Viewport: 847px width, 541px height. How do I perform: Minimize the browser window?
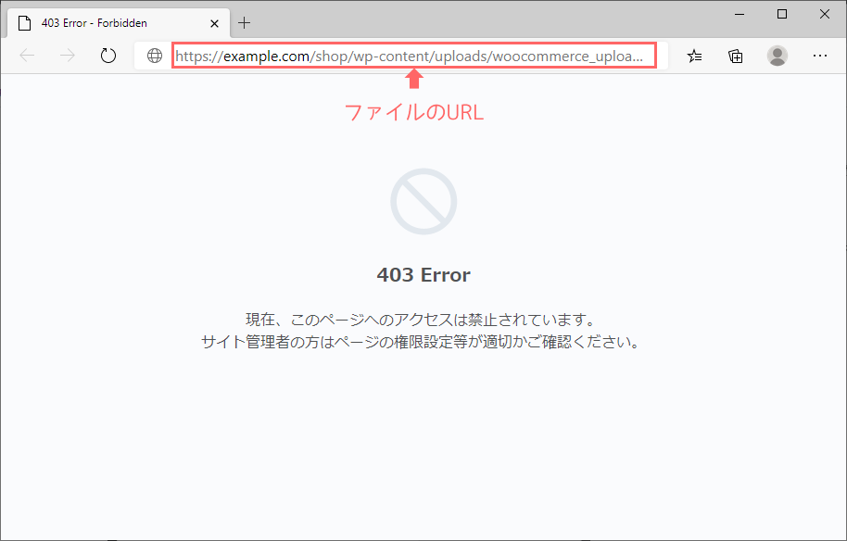pyautogui.click(x=740, y=14)
